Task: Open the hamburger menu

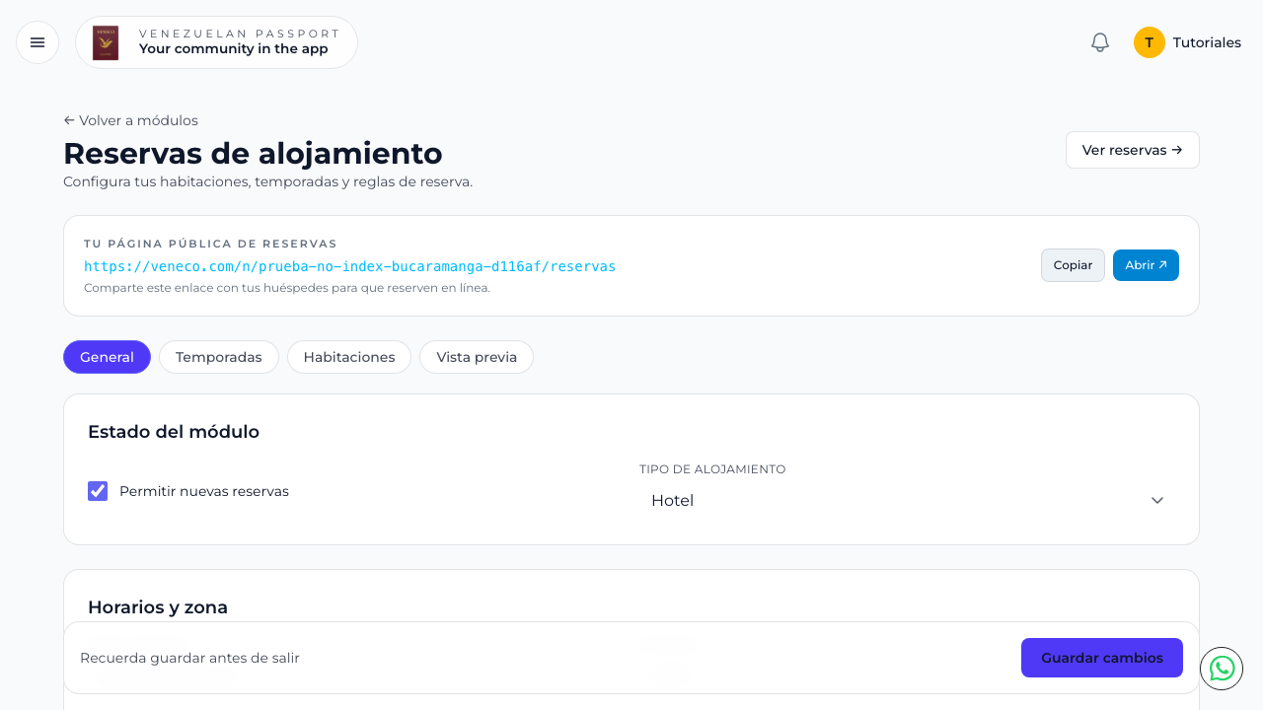Action: 37,42
